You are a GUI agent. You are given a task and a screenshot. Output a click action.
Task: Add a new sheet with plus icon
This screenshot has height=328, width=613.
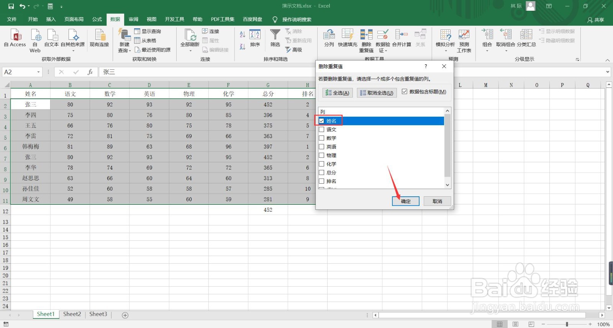click(x=125, y=315)
